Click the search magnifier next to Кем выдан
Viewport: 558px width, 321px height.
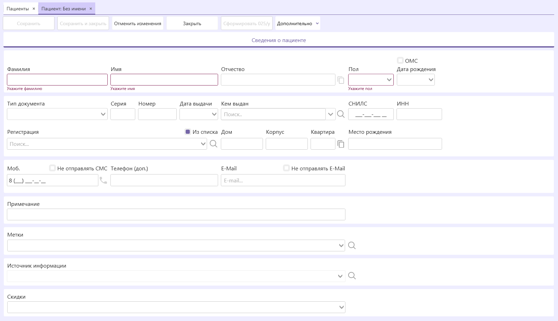[341, 114]
